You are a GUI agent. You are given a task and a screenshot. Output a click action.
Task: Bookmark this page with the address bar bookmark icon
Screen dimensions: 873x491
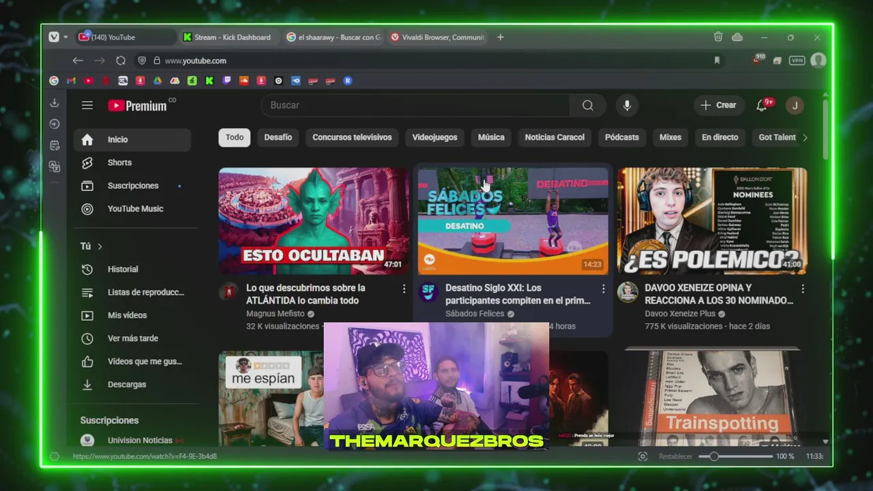tap(717, 61)
